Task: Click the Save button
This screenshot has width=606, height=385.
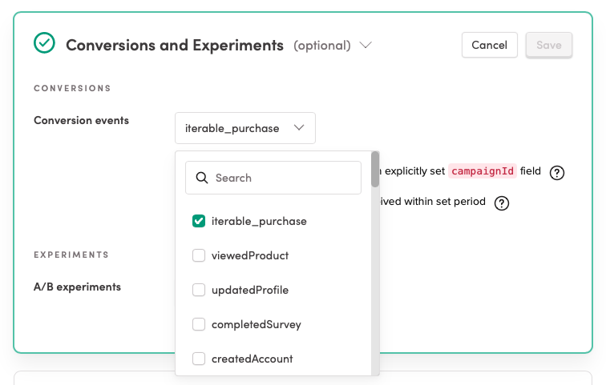Action: [x=549, y=45]
